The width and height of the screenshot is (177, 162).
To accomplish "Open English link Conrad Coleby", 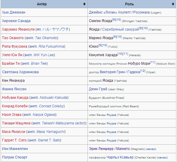I will tap(51, 106).
